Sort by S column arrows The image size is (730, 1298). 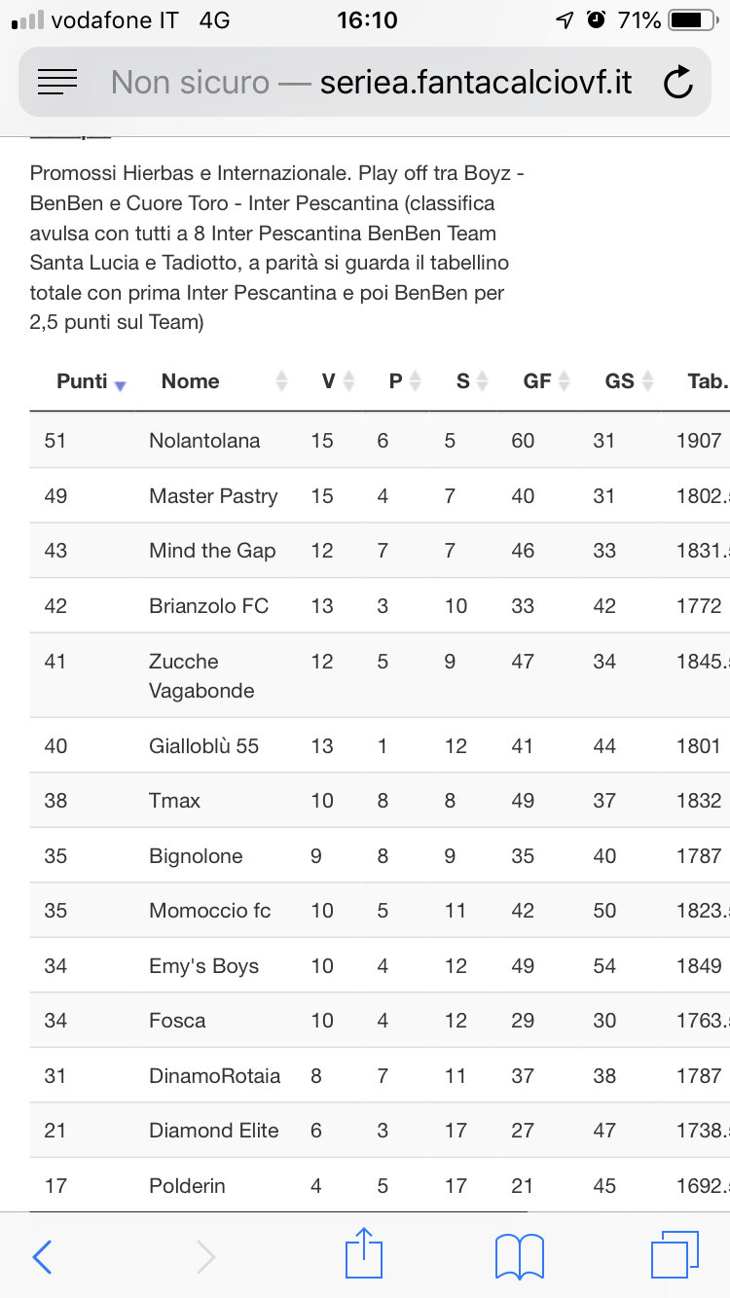coord(472,381)
